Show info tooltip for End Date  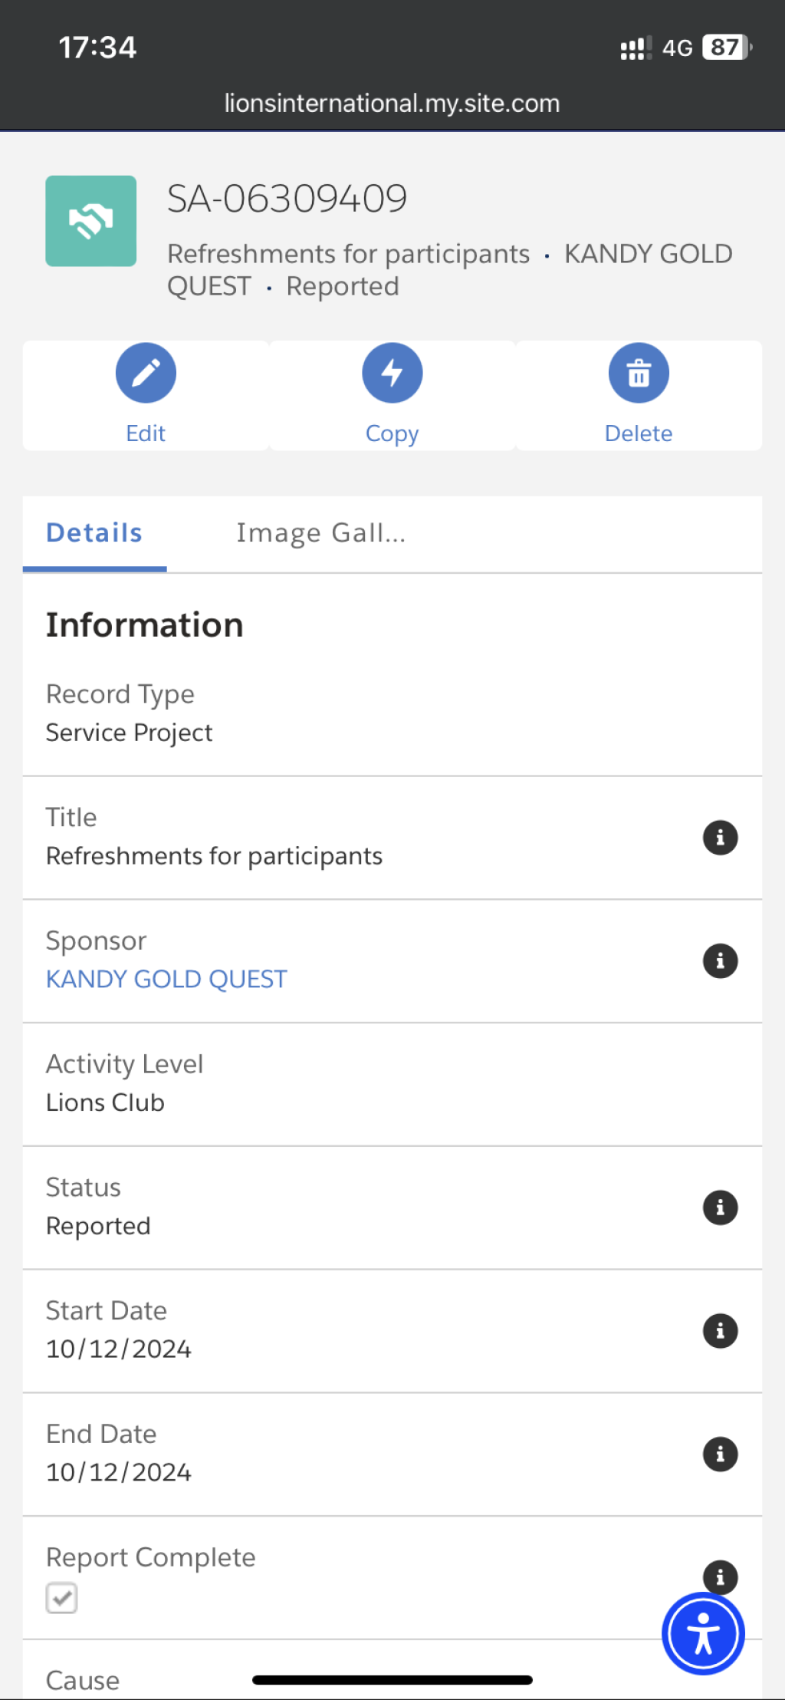click(721, 1454)
